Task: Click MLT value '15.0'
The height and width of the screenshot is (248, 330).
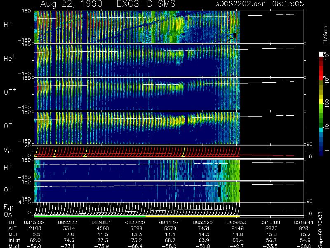Action: click(272, 234)
